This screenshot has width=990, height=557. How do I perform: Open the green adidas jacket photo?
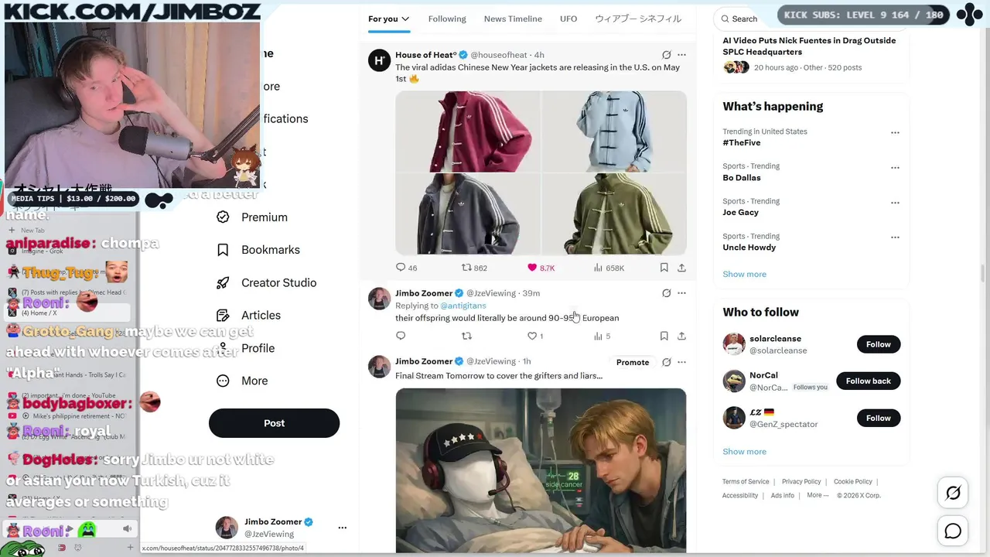tap(614, 214)
